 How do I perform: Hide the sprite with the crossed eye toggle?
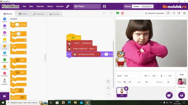pos(130,82)
